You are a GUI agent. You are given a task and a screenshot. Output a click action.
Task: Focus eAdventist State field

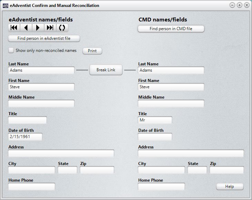pyautogui.click(x=68, y=170)
